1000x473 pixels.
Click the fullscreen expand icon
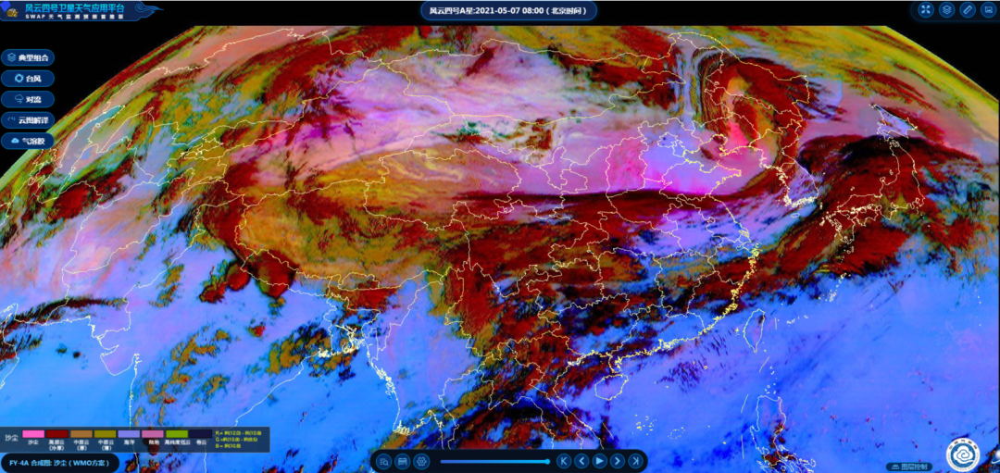click(925, 10)
